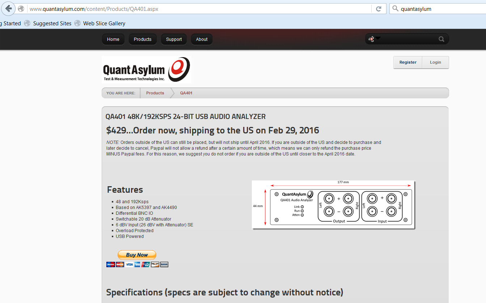Open the Home menu item

113,39
